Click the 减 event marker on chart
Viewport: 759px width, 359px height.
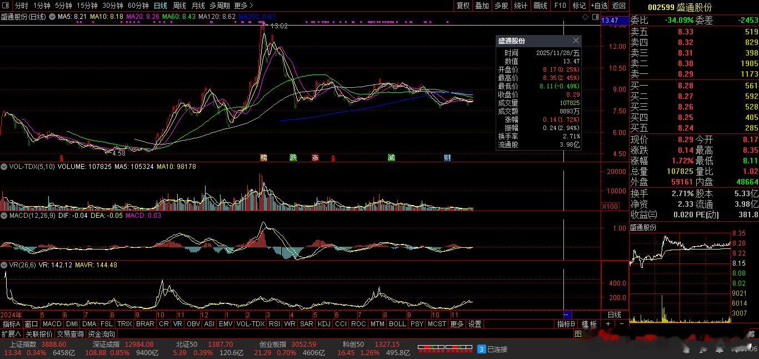391,158
